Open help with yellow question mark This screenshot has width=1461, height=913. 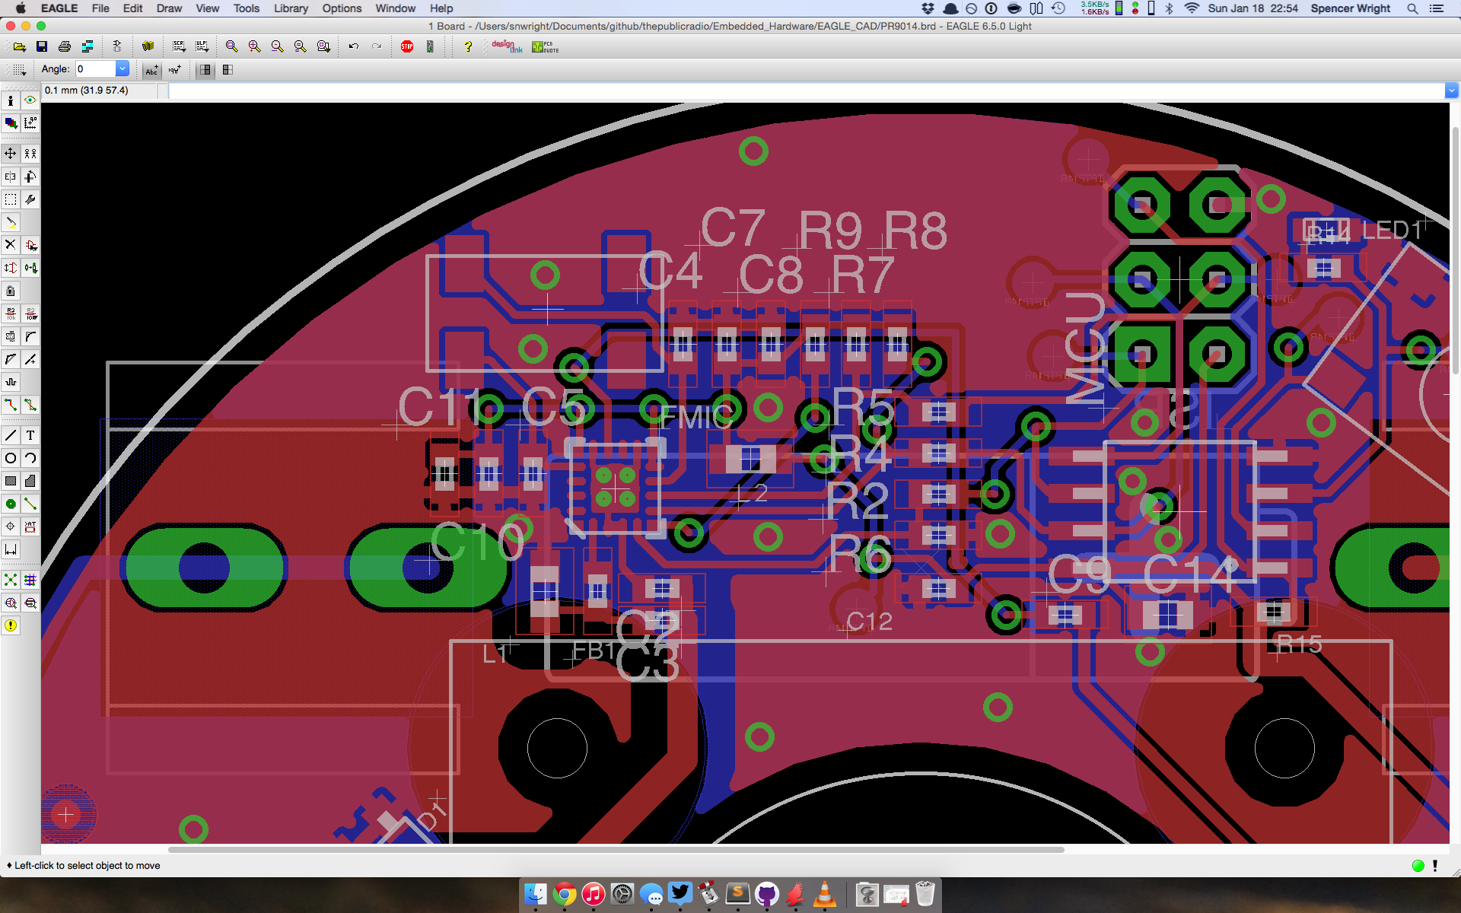pos(468,47)
